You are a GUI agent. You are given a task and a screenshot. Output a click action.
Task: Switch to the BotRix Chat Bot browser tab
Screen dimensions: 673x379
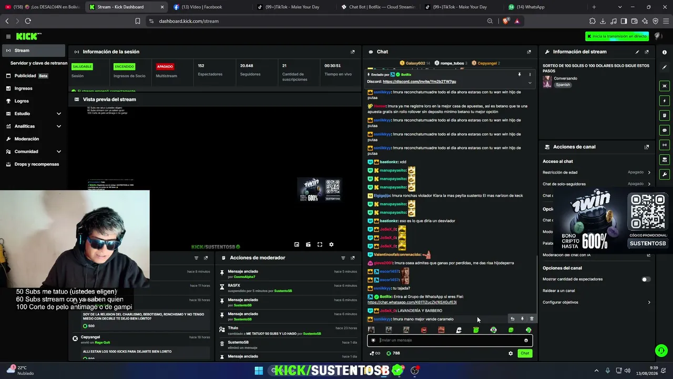click(x=379, y=7)
